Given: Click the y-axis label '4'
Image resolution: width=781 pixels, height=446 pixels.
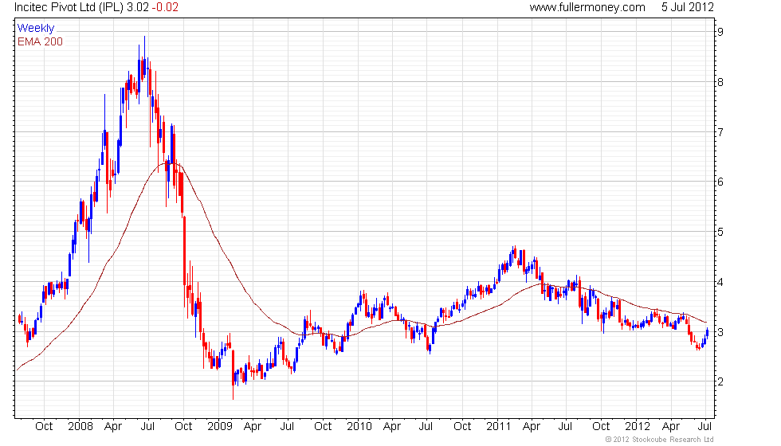Looking at the screenshot, I should [720, 282].
